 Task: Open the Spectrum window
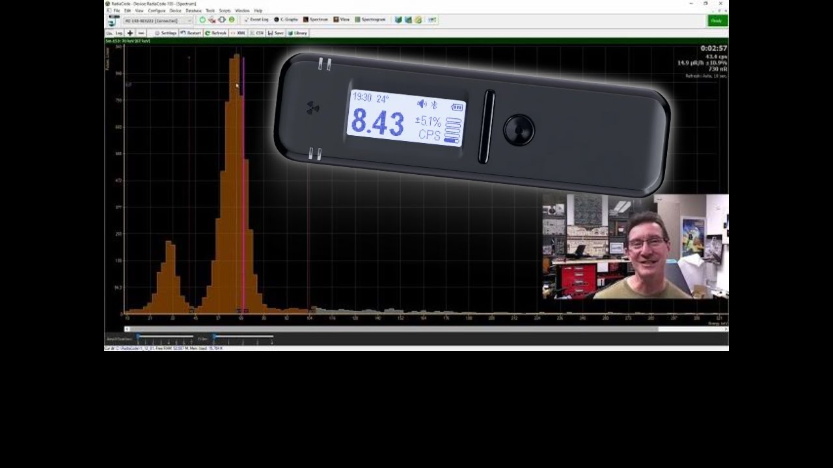coord(316,19)
